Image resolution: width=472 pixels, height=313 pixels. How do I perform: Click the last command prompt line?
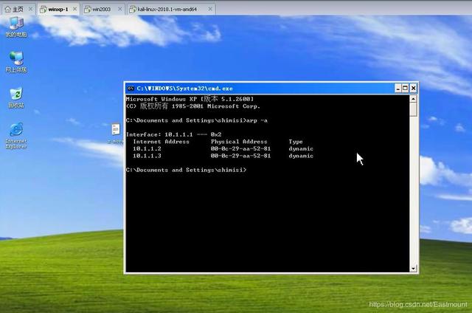(x=186, y=170)
